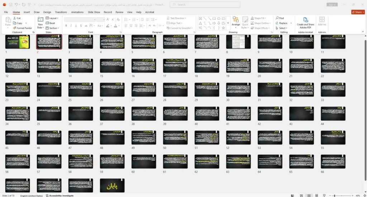The width and height of the screenshot is (367, 197).
Task: Open the Shape Outline dropdown
Action: (261, 23)
